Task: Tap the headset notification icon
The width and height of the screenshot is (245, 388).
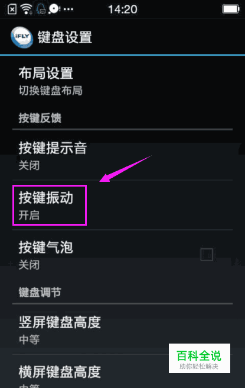Action: [x=41, y=9]
